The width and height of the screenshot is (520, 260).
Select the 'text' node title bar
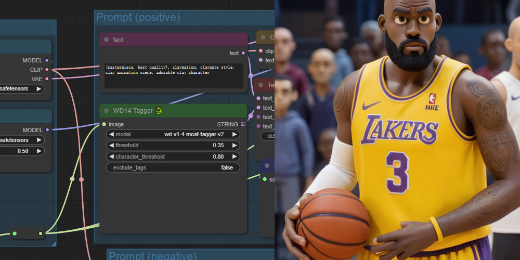pyautogui.click(x=174, y=40)
